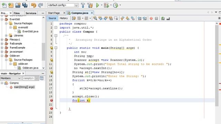The height and width of the screenshot is (124, 221).
Task: Open the Run Project dropdown arrow
Action: pyautogui.click(x=102, y=5)
